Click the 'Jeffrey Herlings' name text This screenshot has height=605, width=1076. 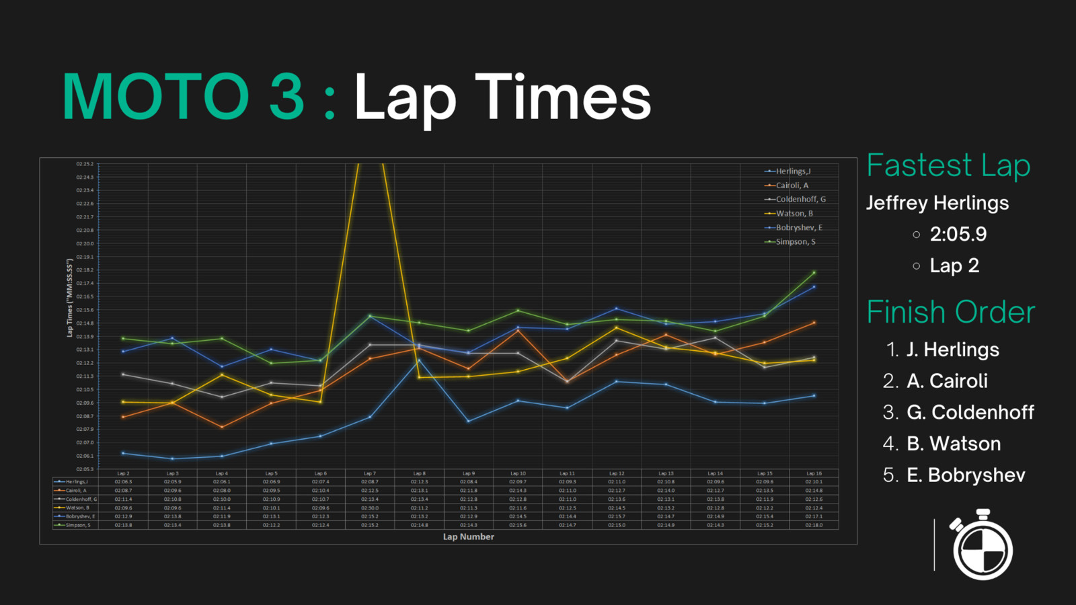pos(937,203)
